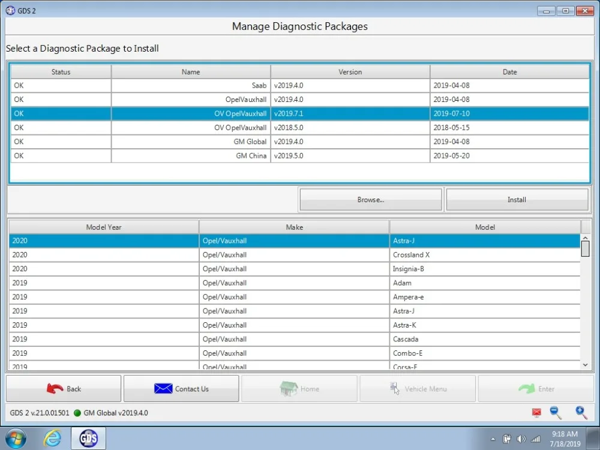Click the Browse... button
The height and width of the screenshot is (450, 600).
[x=370, y=199]
